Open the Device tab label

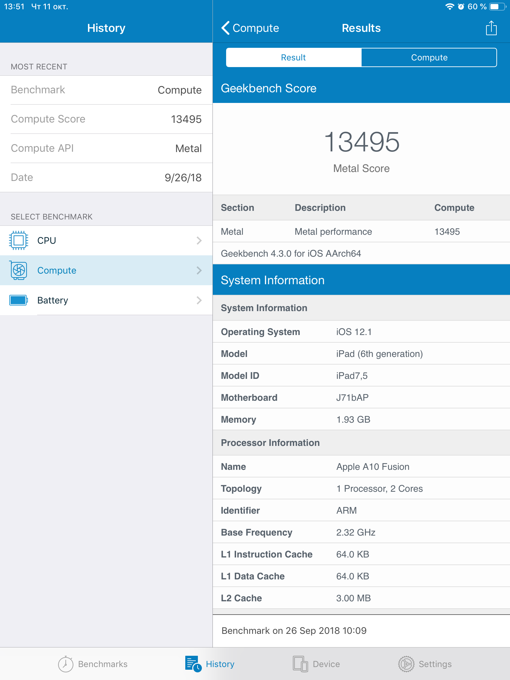tap(326, 664)
